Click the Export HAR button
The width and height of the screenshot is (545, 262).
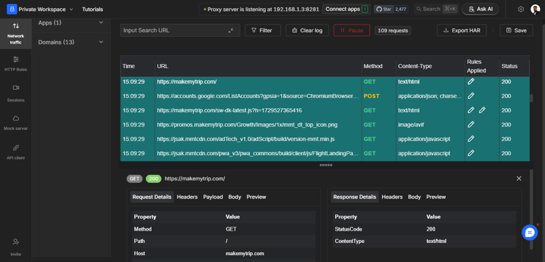pyautogui.click(x=462, y=30)
